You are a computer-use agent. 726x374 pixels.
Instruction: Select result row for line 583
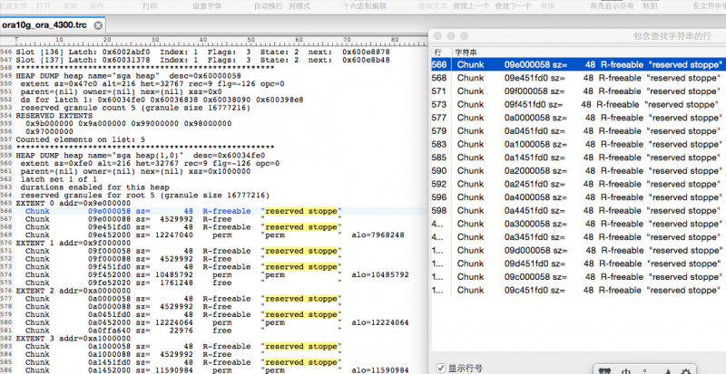[x=579, y=144]
